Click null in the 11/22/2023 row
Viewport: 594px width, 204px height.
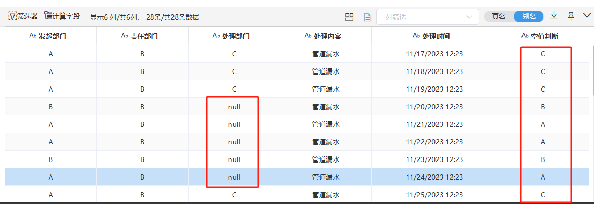click(x=234, y=142)
